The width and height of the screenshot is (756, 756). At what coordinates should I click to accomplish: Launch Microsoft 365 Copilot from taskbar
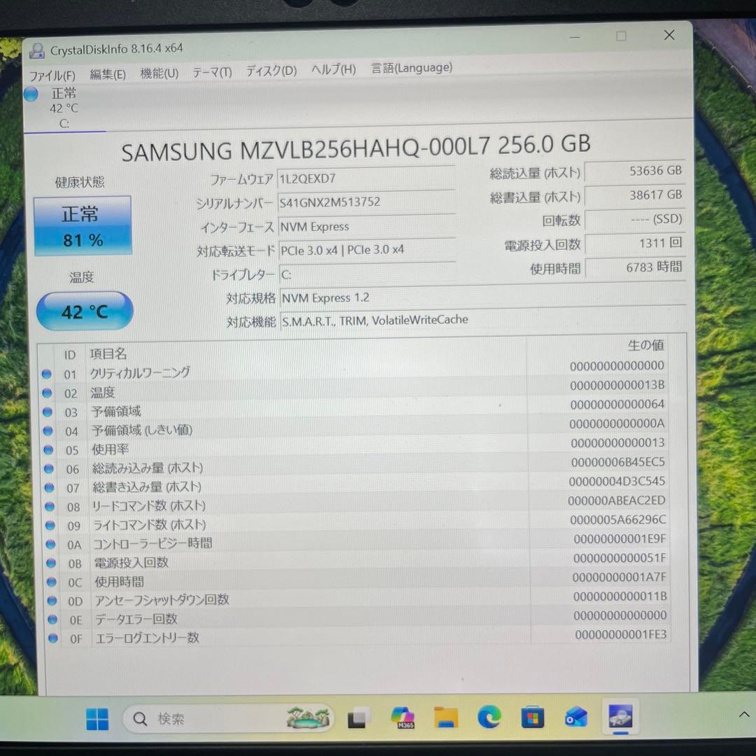(x=402, y=717)
